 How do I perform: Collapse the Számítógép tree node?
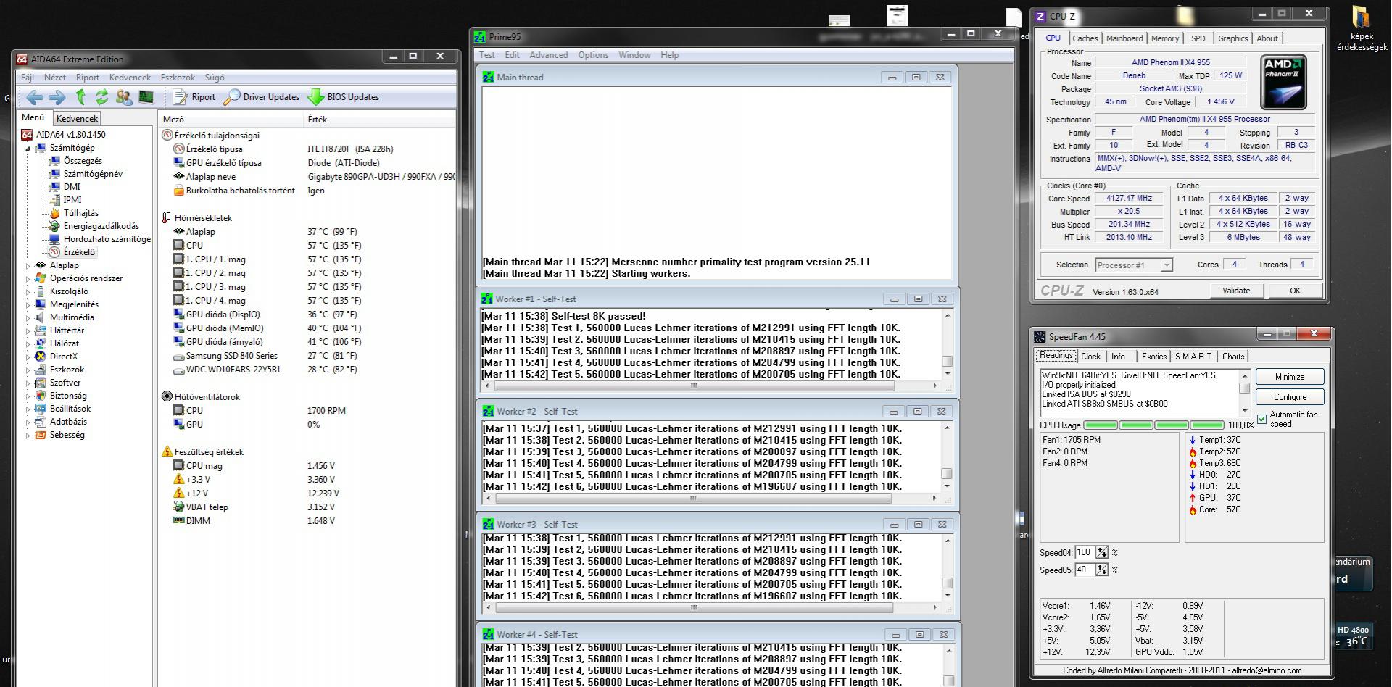(28, 148)
